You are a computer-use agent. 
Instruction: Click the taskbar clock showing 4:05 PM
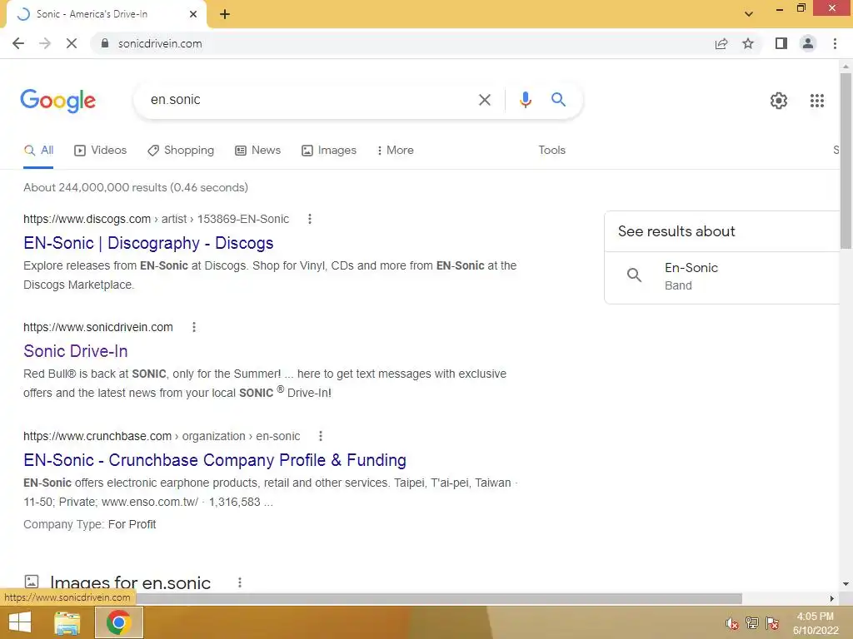coord(815,623)
